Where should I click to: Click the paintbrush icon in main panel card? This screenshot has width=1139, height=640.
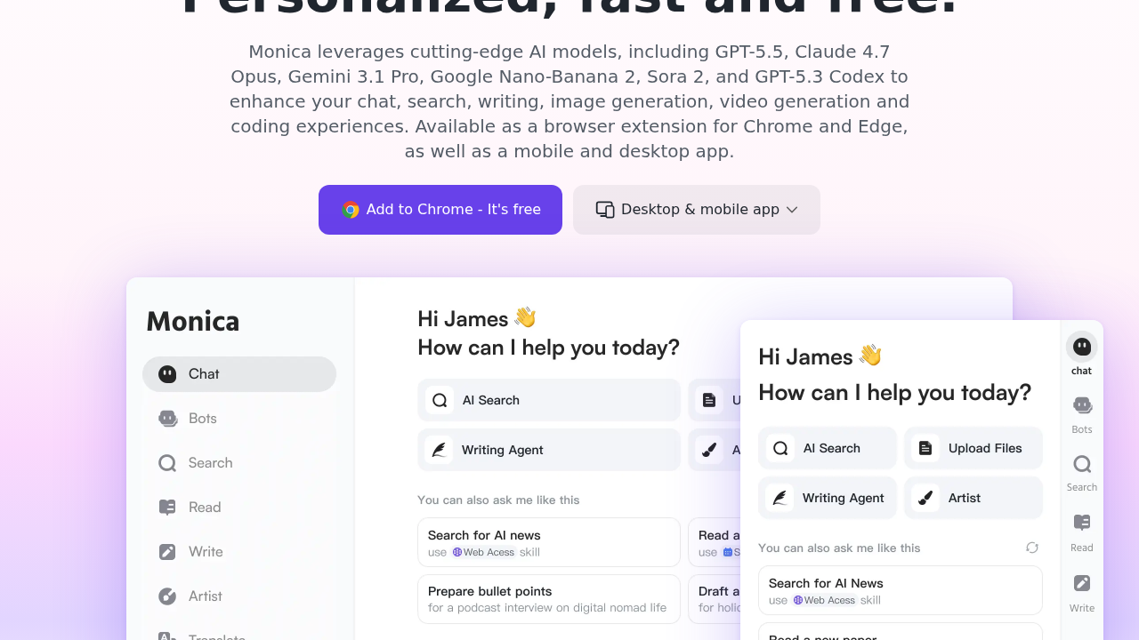pos(709,450)
